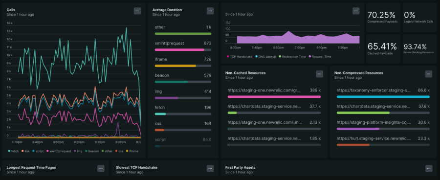Open the Average Duration widget options menu
The width and height of the screenshot is (440, 180).
coord(210,11)
